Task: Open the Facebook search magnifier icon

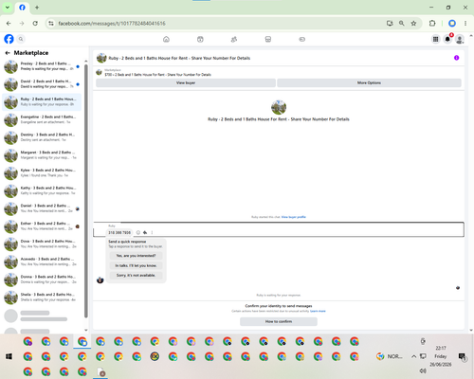Action: pyautogui.click(x=21, y=39)
